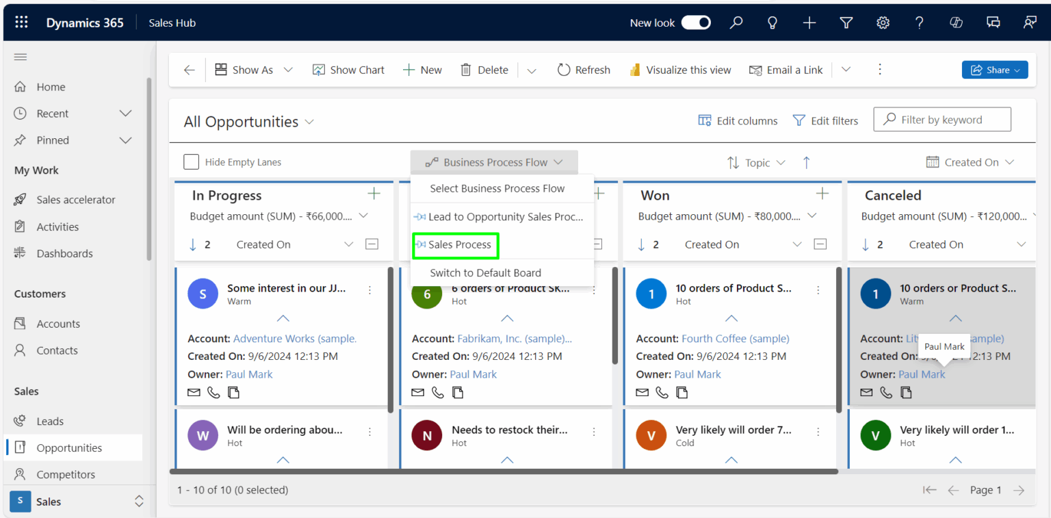Click the user account icon in header

pyautogui.click(x=1030, y=23)
